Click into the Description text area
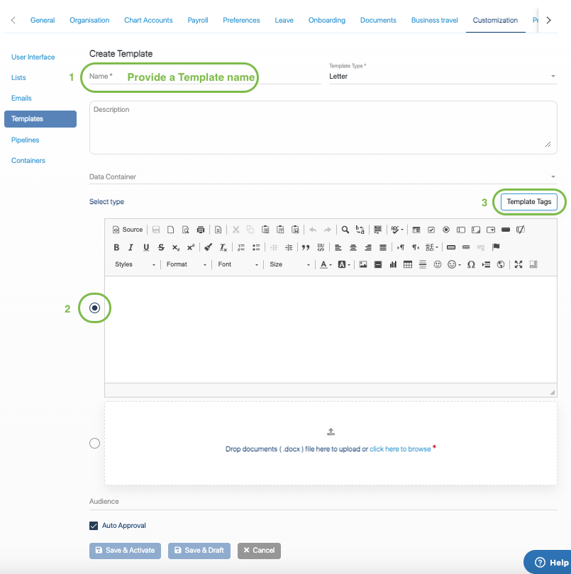The height and width of the screenshot is (574, 571). click(x=323, y=128)
